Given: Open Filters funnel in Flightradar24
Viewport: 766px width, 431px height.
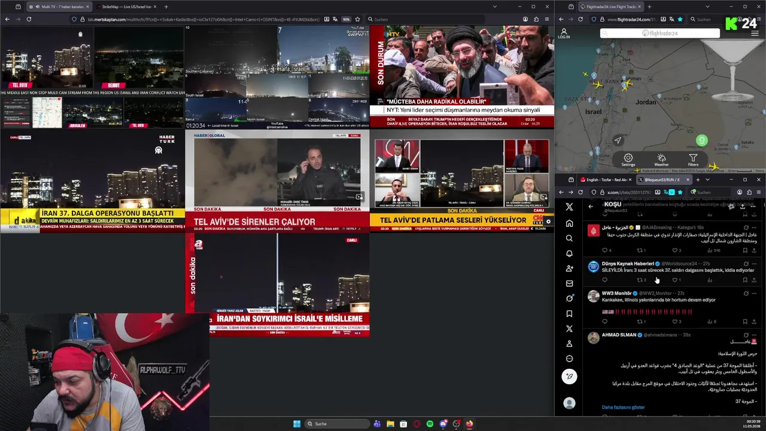Looking at the screenshot, I should 693,160.
